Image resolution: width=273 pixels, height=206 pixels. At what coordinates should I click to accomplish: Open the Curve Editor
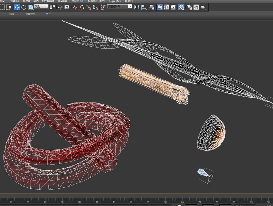[x=167, y=7]
